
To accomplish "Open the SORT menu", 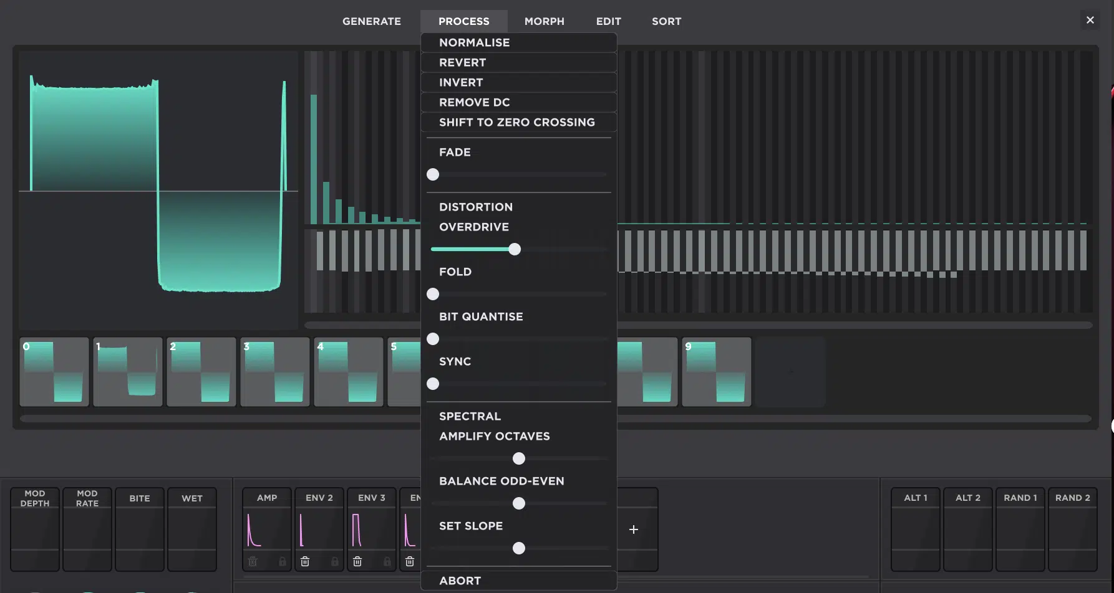I will 666,21.
